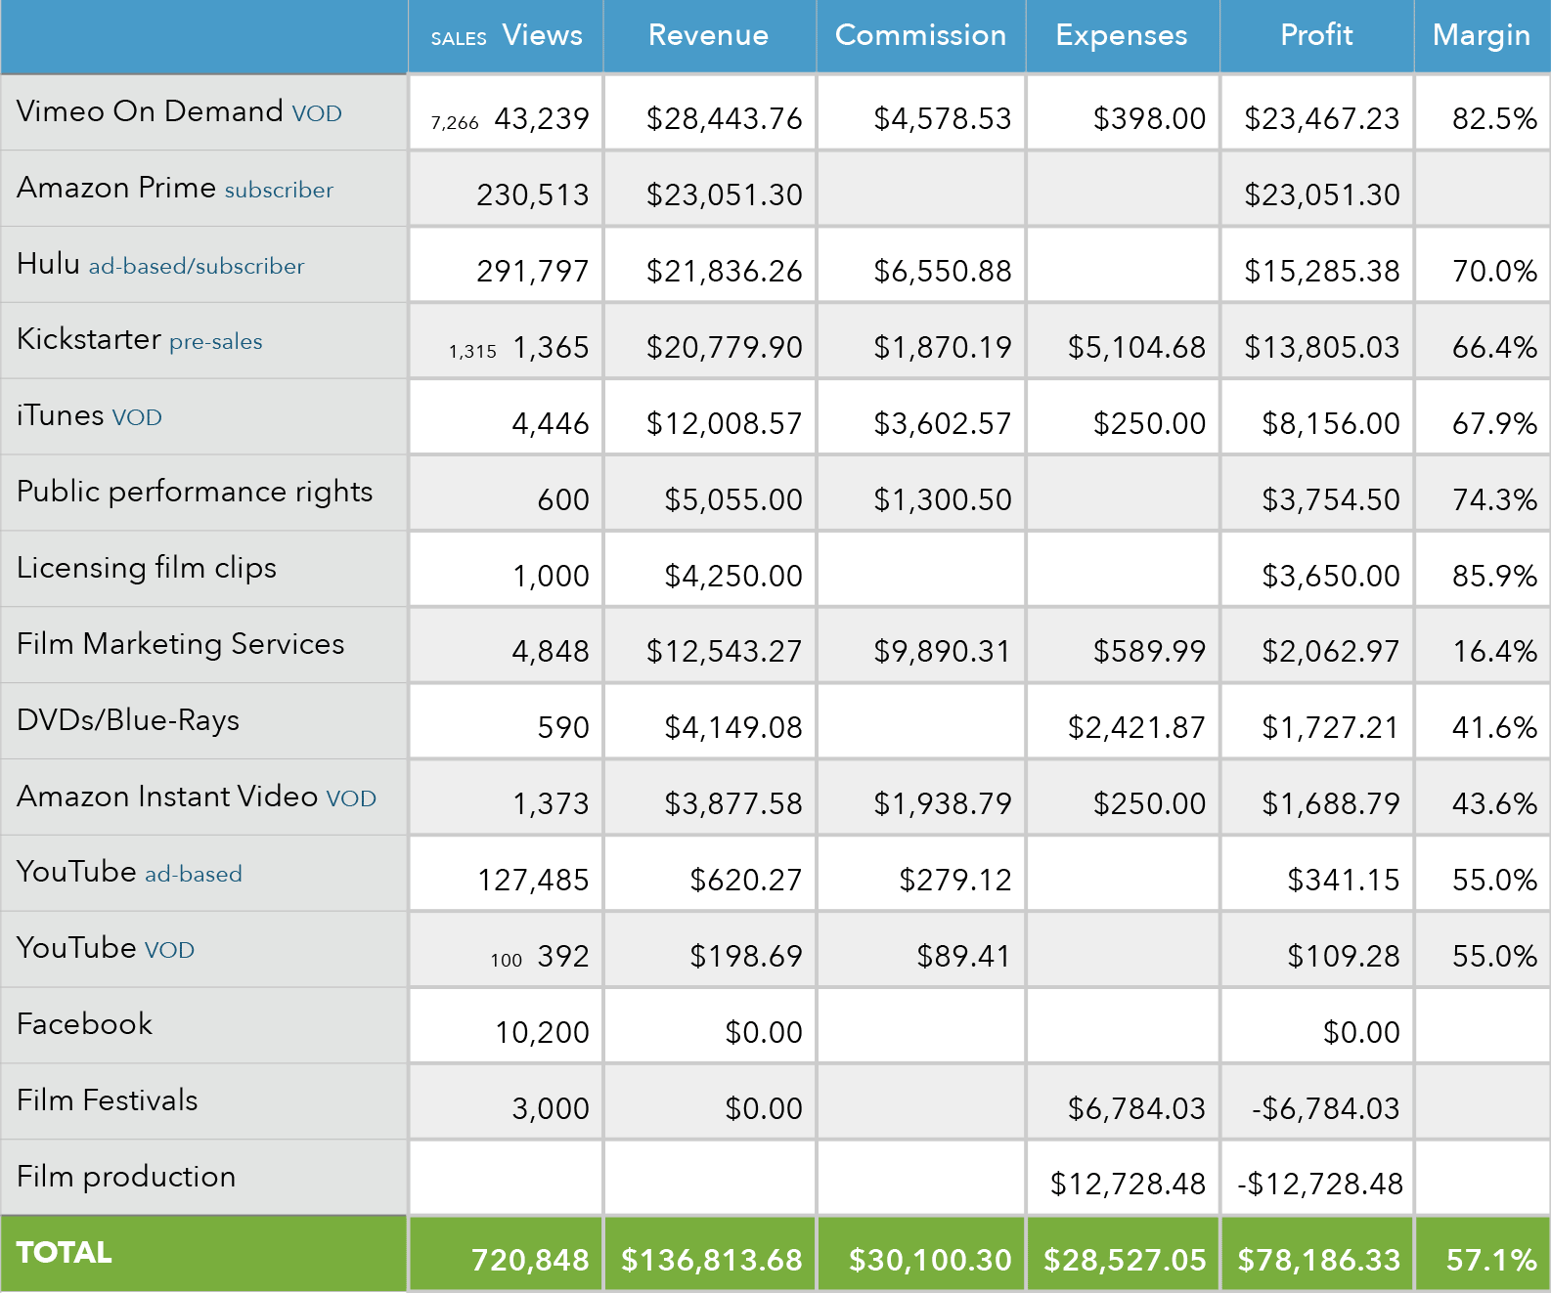Viewport: 1551px width, 1293px height.
Task: Click Amazon Prime revenue $23,051.30 cell
Action: pyautogui.click(x=710, y=189)
